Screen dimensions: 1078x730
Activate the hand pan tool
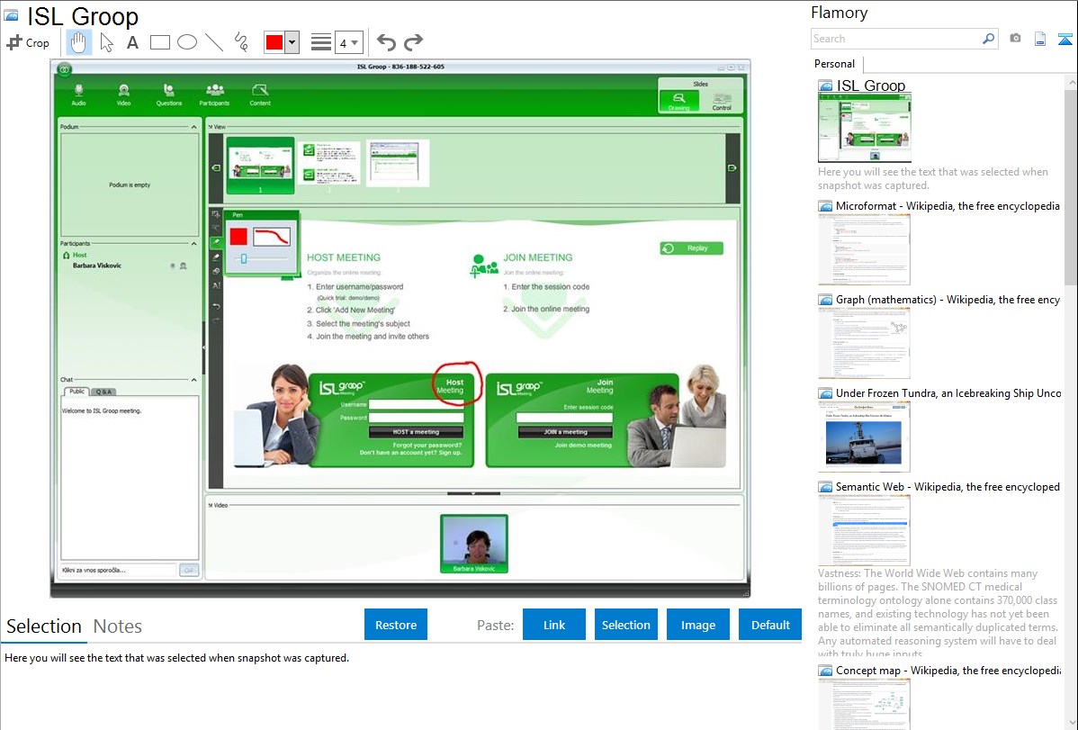click(x=79, y=42)
